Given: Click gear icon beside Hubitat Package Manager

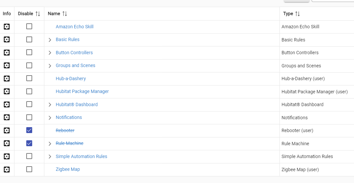Looking at the screenshot, I should pyautogui.click(x=7, y=91).
